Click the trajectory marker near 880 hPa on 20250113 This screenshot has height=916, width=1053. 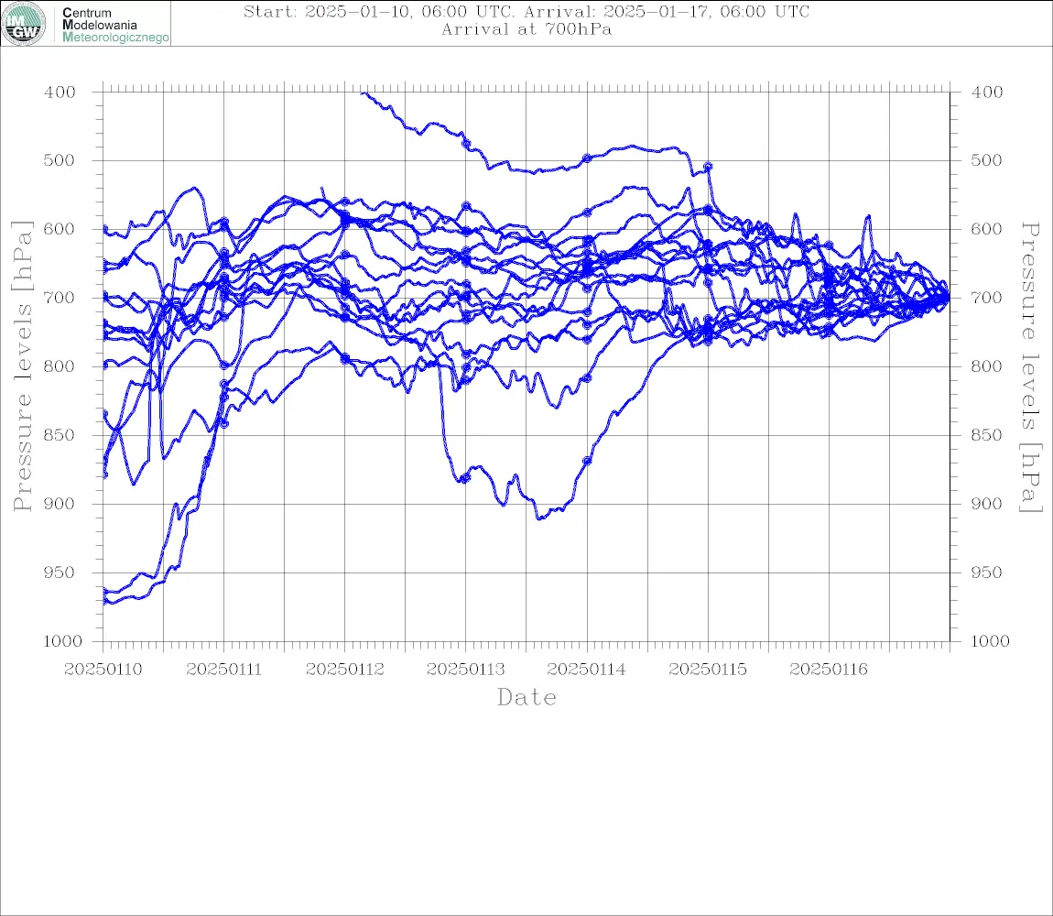pos(465,478)
